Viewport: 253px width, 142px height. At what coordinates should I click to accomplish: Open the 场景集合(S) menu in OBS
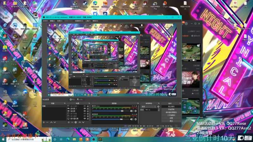(79, 21)
